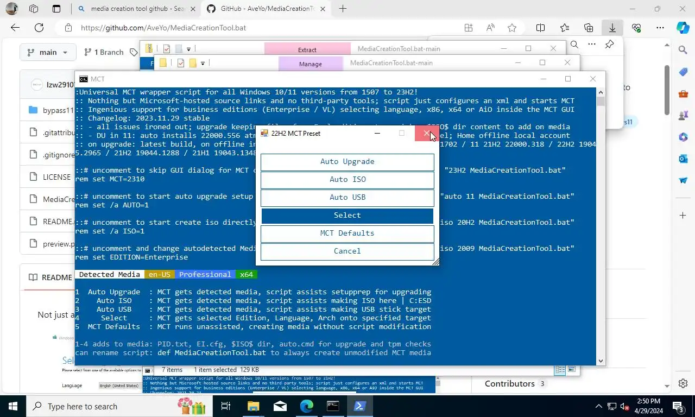Open Edge Settings and more menu
This screenshot has height=417, width=695.
click(x=660, y=28)
